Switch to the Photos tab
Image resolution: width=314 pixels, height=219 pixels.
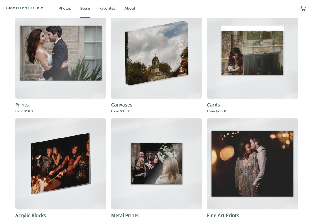click(x=65, y=8)
